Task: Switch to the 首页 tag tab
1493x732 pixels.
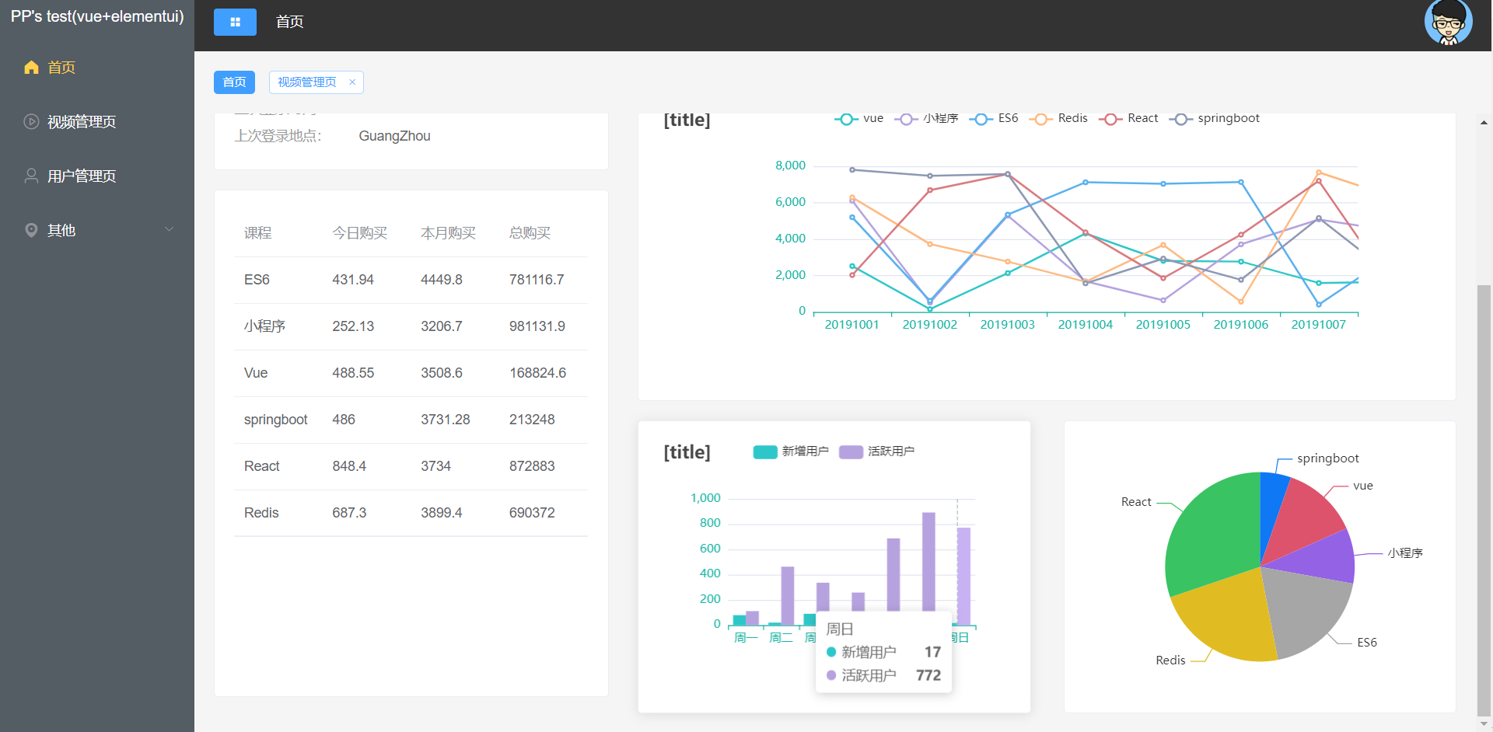Action: pos(234,82)
